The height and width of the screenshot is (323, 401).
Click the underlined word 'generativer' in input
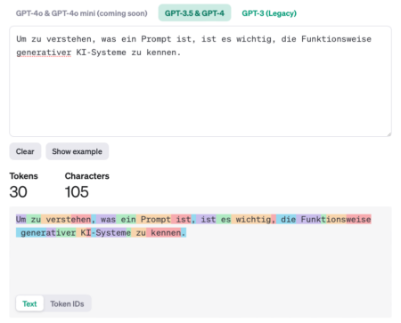point(44,52)
